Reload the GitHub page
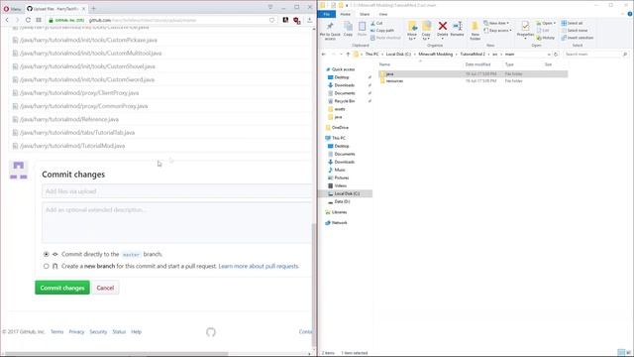This screenshot has width=634, height=357. tap(28, 20)
